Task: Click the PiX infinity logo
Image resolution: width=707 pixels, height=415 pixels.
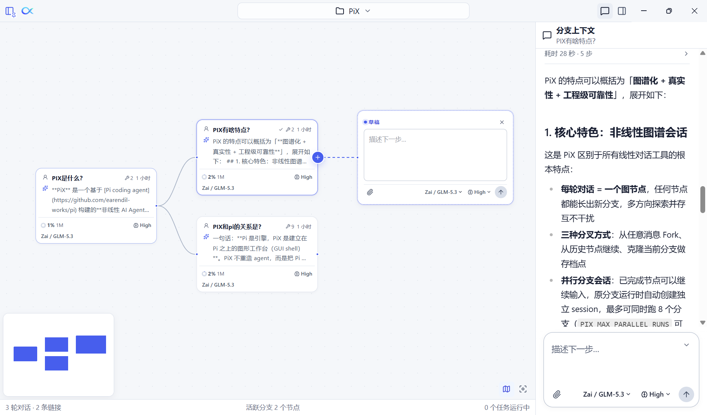Action: [27, 11]
